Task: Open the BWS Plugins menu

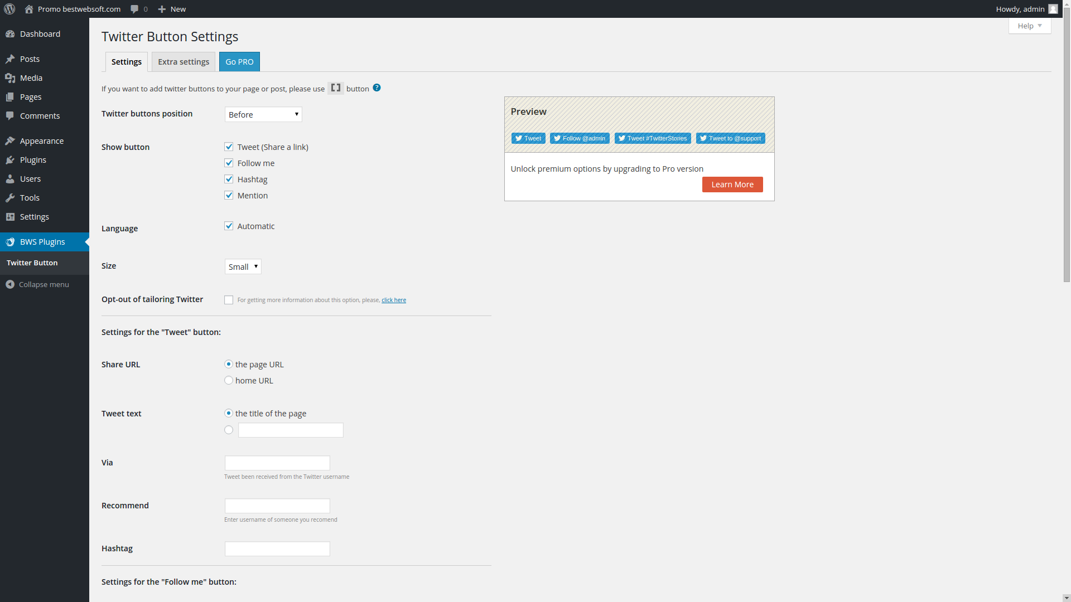Action: pyautogui.click(x=45, y=242)
